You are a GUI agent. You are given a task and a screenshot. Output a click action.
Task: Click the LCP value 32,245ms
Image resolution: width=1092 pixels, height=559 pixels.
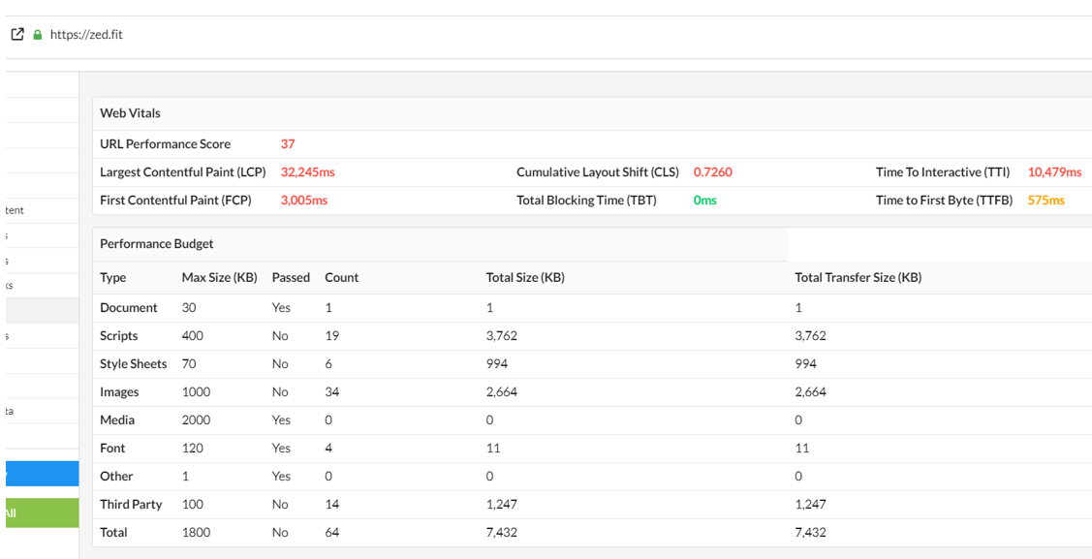307,172
